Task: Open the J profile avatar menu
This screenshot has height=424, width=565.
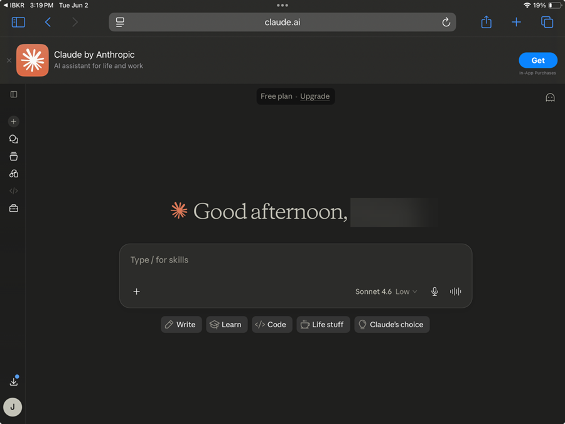Action: coord(13,407)
